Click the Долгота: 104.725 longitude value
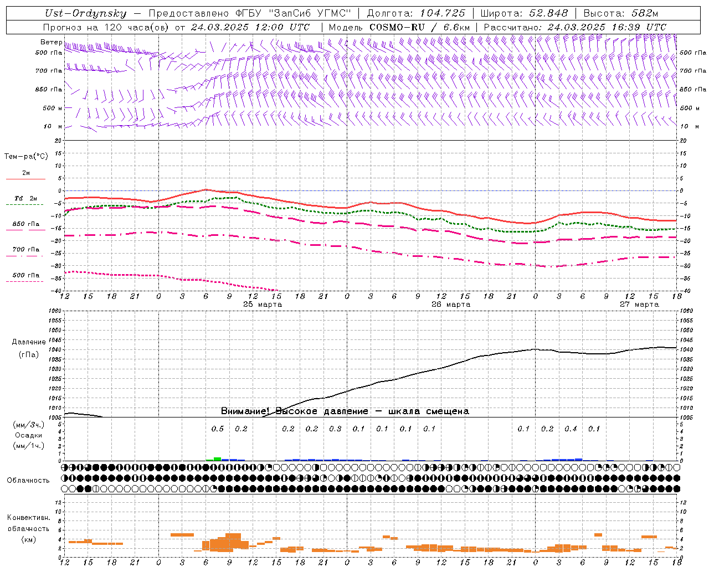The width and height of the screenshot is (709, 567). (x=416, y=14)
